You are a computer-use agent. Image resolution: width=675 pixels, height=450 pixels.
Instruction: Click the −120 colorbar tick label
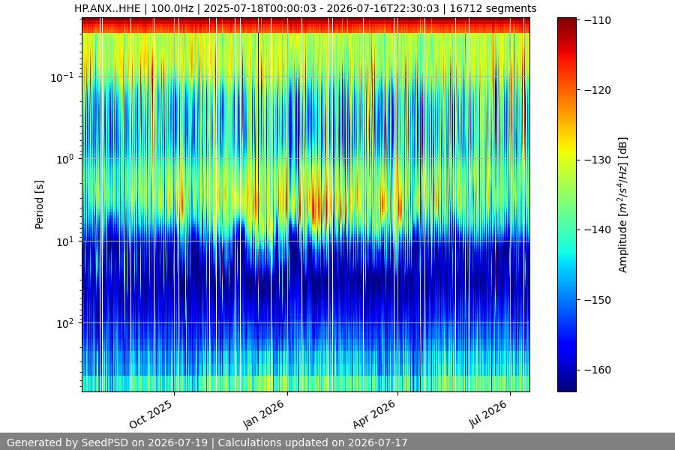click(598, 90)
